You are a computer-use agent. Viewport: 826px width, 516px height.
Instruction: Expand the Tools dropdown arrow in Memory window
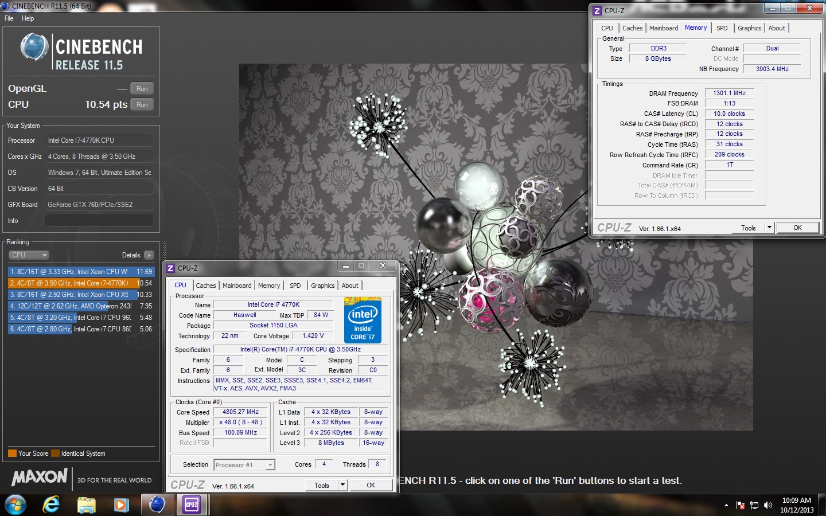click(x=769, y=228)
